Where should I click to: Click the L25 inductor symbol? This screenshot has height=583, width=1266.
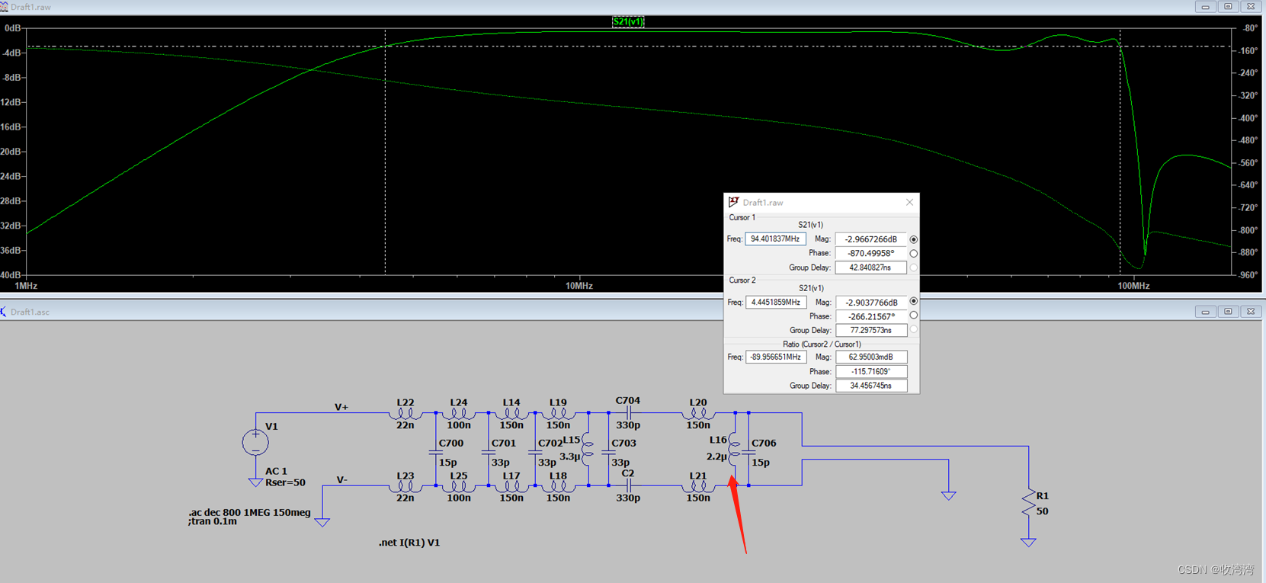click(x=459, y=486)
